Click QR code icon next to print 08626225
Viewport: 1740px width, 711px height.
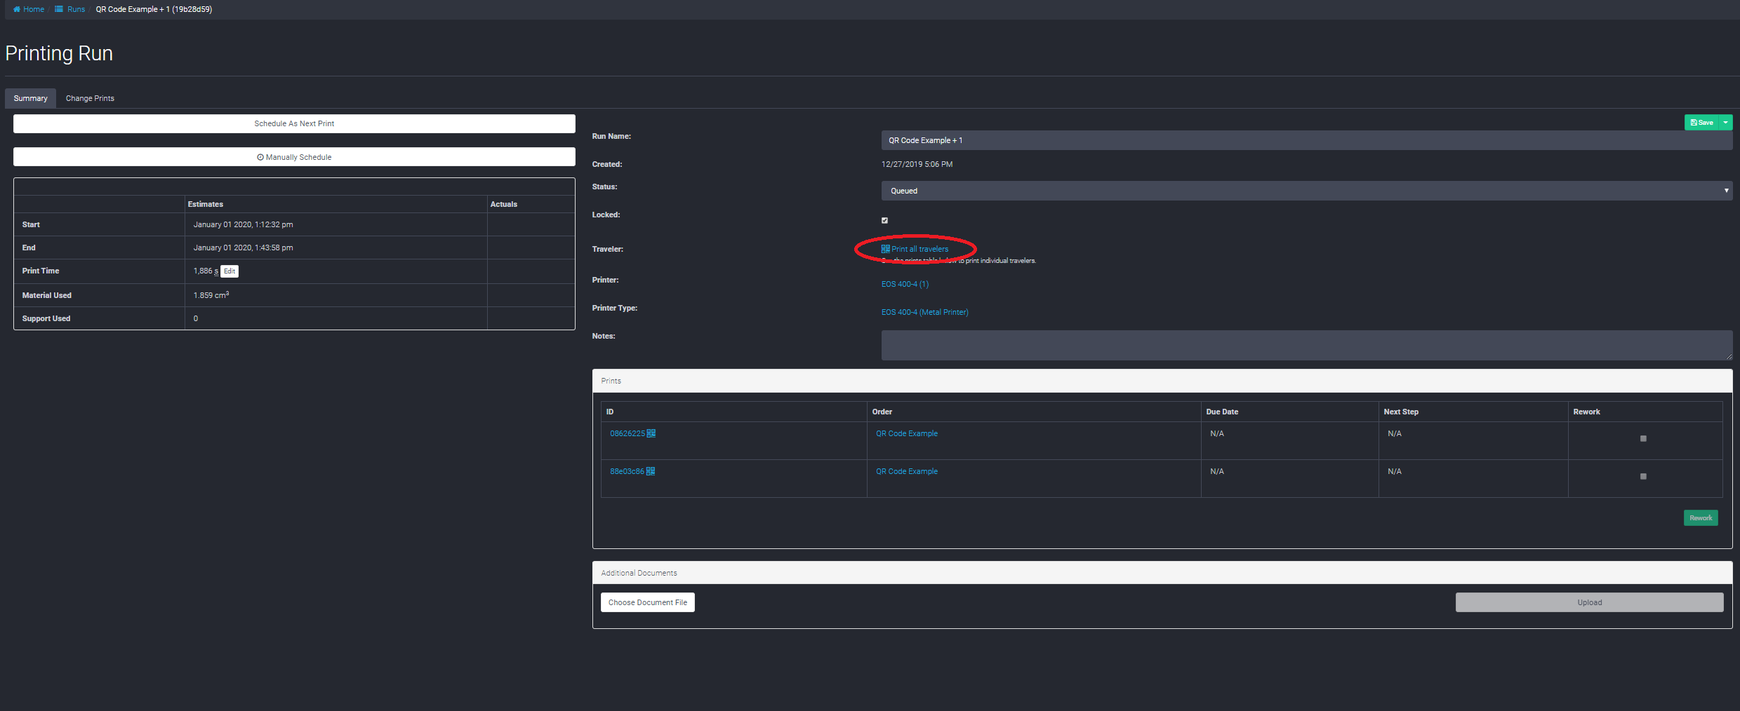[651, 433]
